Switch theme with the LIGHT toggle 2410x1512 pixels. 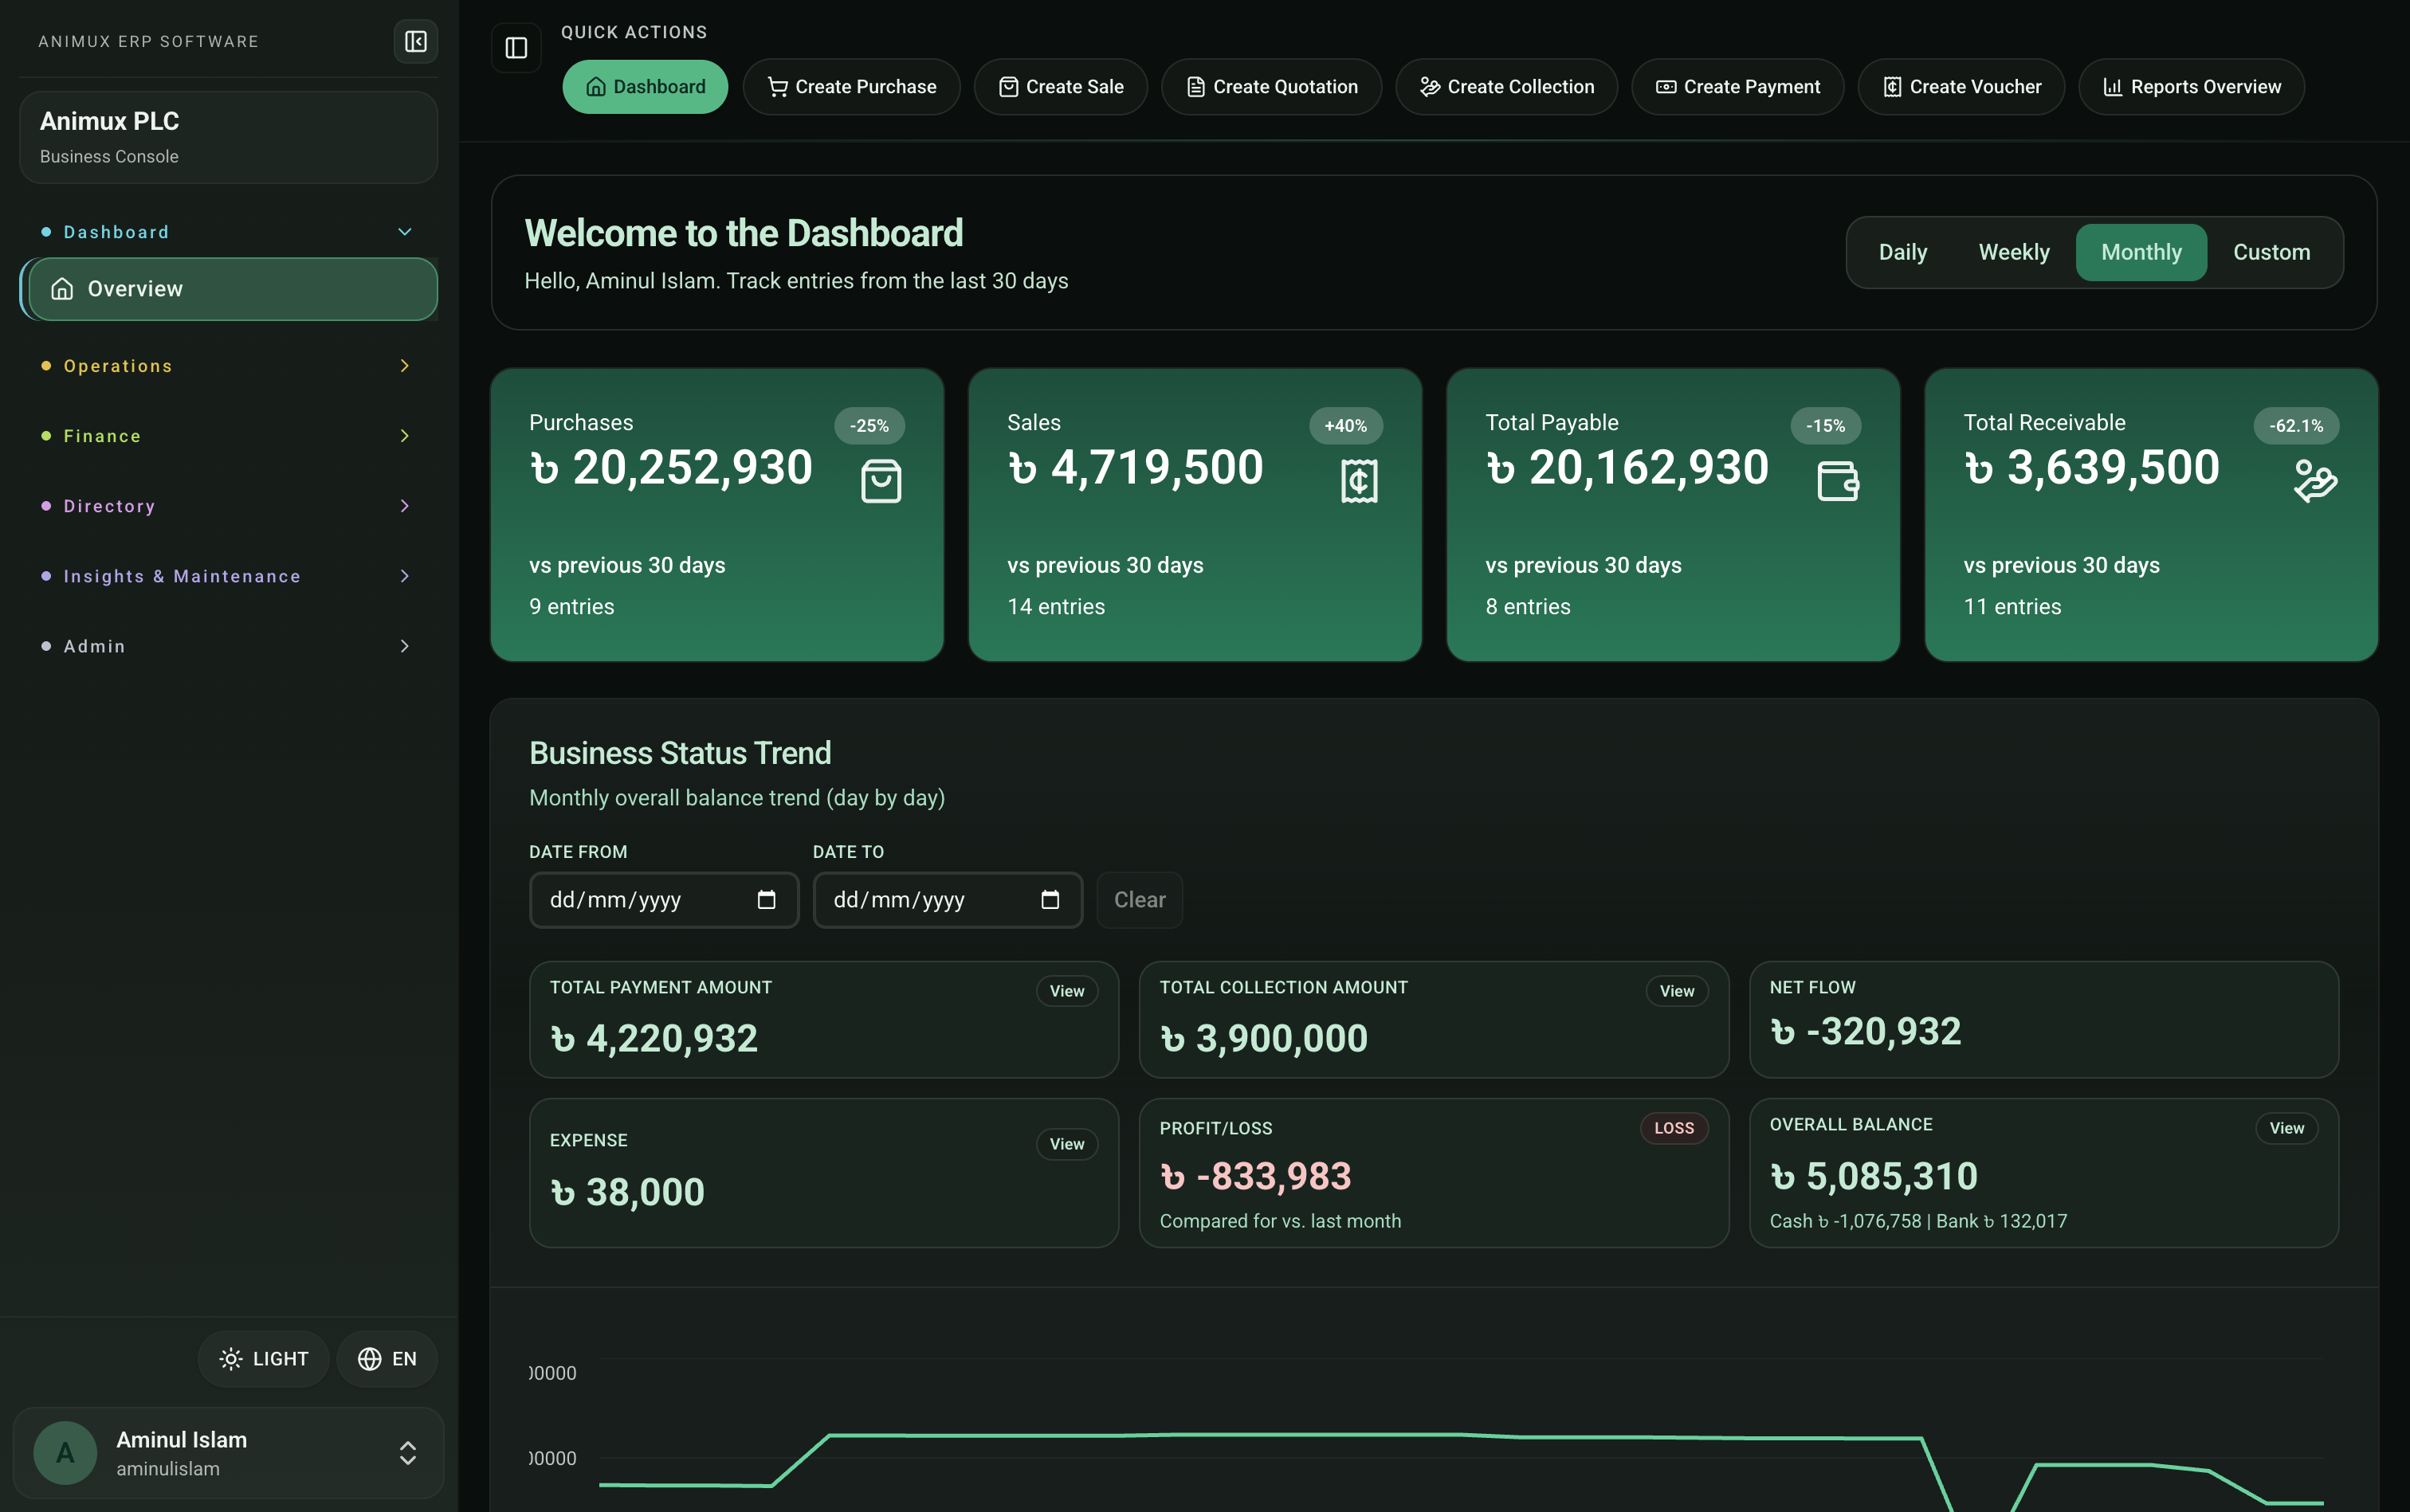[x=264, y=1359]
